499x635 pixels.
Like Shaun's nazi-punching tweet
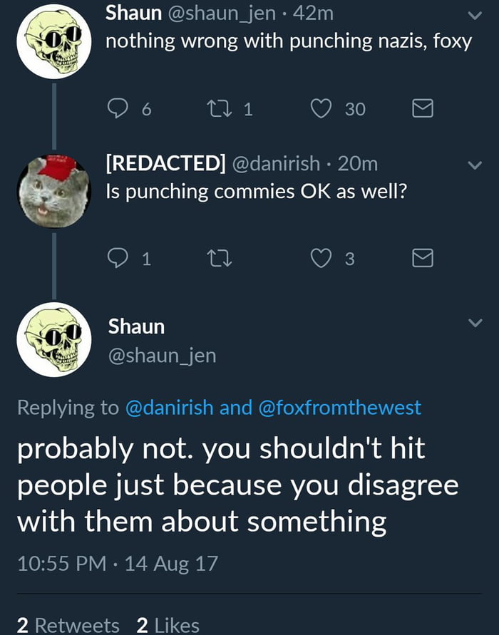(x=322, y=108)
